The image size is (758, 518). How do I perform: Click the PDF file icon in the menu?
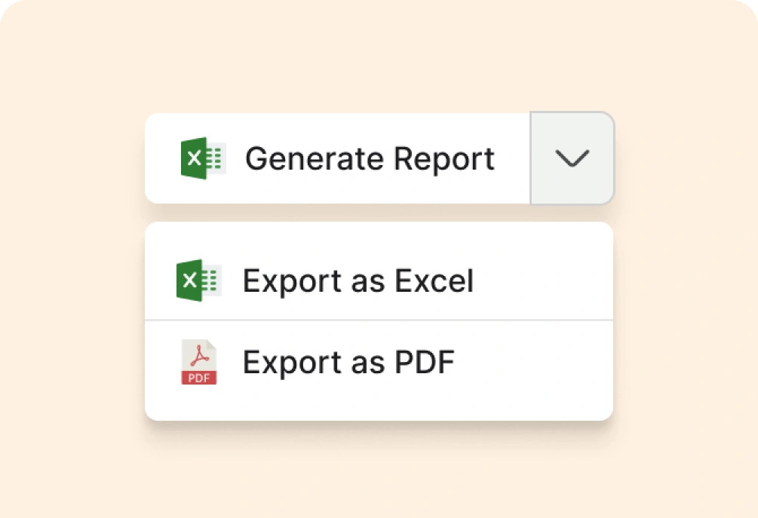point(199,363)
